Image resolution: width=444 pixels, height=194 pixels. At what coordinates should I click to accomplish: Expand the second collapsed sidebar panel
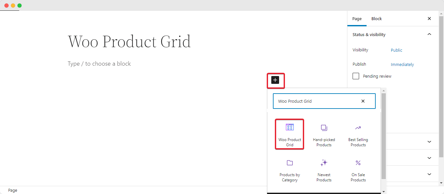click(x=429, y=158)
